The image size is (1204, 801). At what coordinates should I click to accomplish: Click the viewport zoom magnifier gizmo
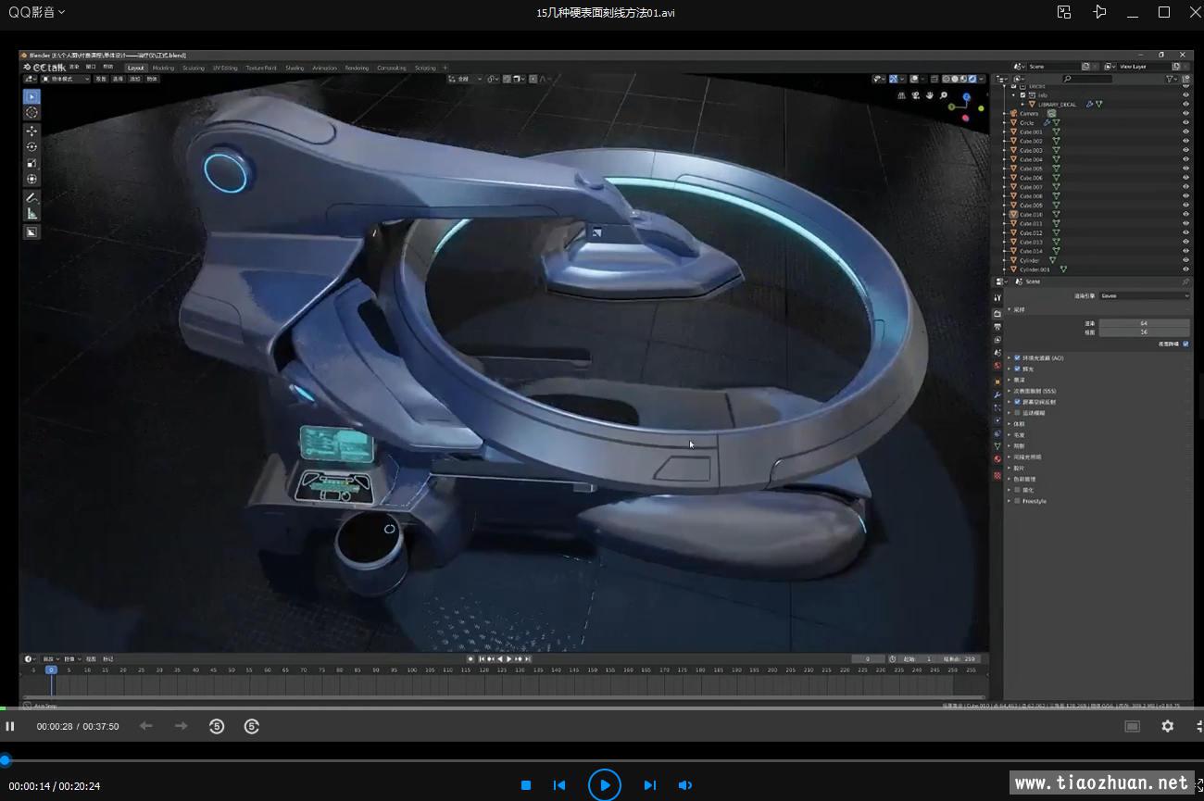[944, 95]
